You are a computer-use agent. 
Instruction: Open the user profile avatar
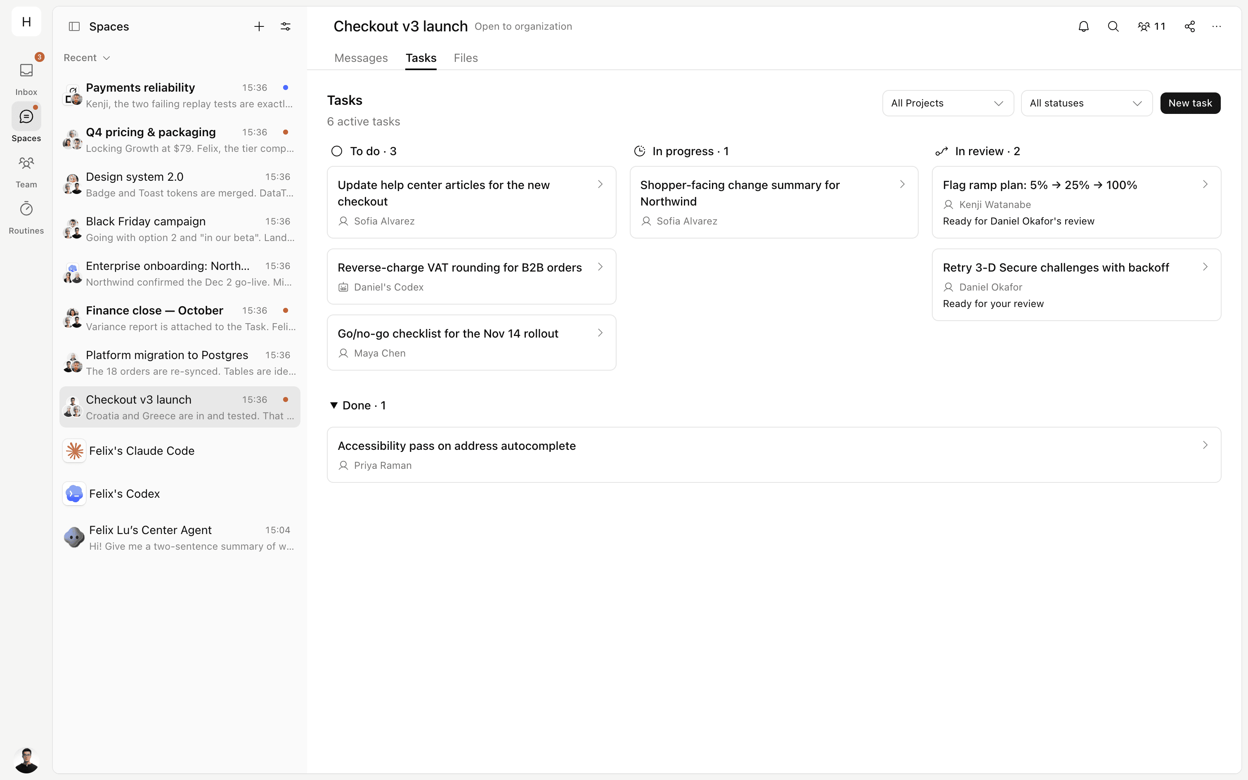tap(26, 760)
